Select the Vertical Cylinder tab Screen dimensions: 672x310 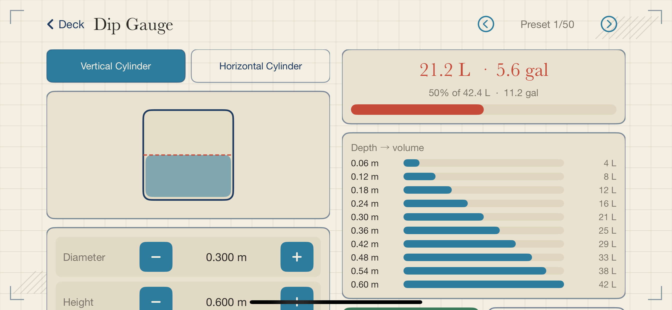pos(116,66)
